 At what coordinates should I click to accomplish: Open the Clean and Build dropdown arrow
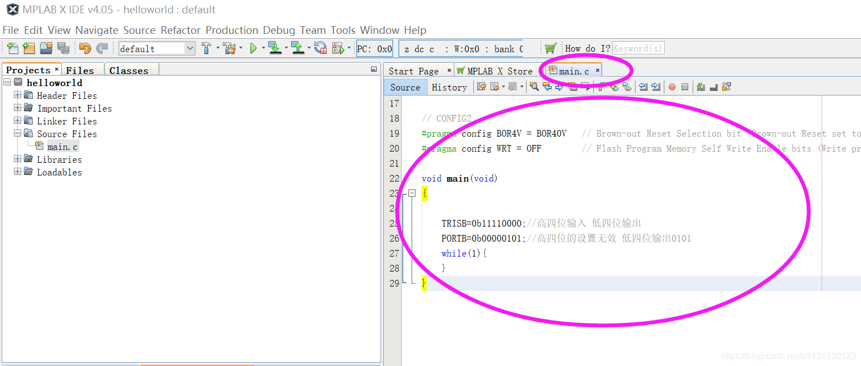pos(241,48)
